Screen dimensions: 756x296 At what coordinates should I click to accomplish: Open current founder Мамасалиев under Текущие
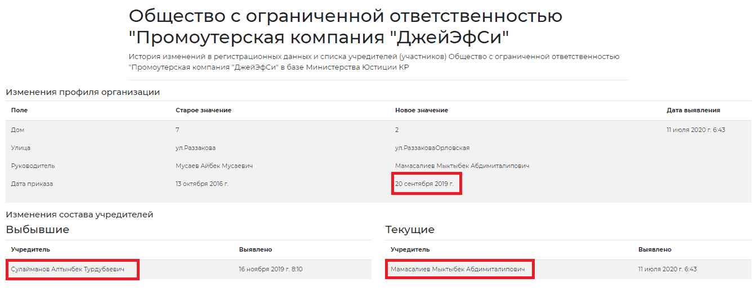point(457,269)
